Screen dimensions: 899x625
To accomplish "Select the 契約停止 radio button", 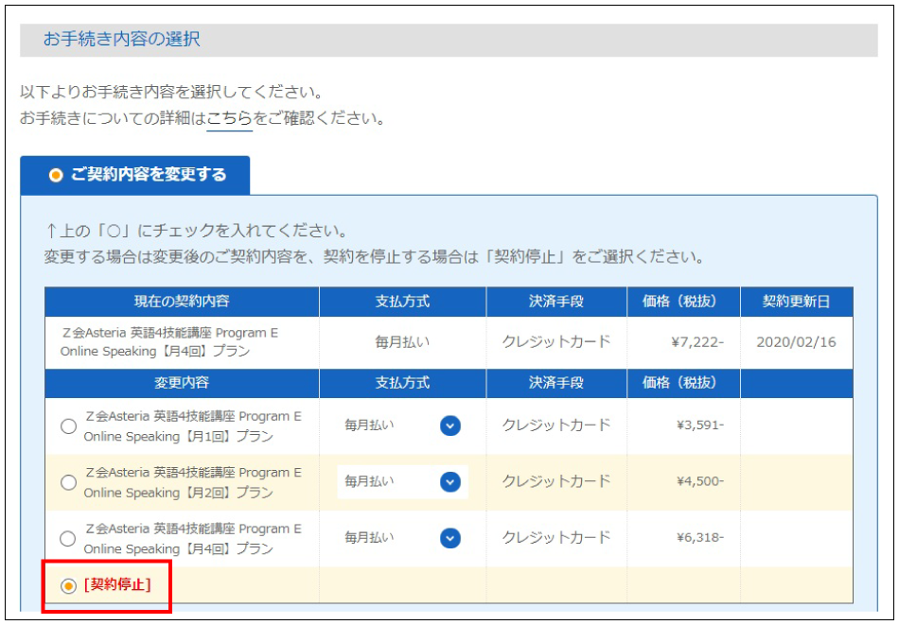I will tap(68, 585).
